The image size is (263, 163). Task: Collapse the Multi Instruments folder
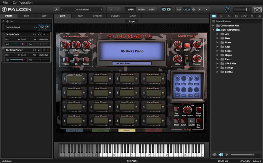pyautogui.click(x=214, y=30)
